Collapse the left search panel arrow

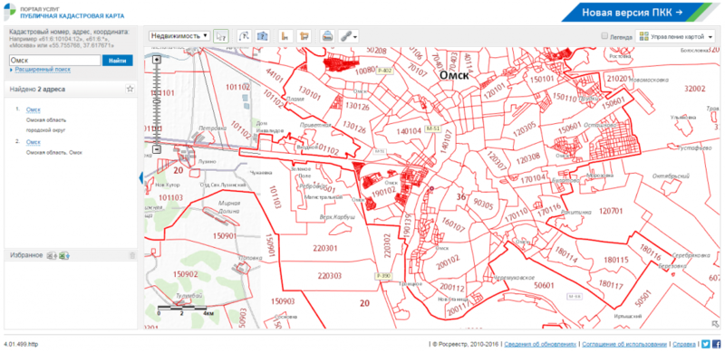tap(141, 178)
